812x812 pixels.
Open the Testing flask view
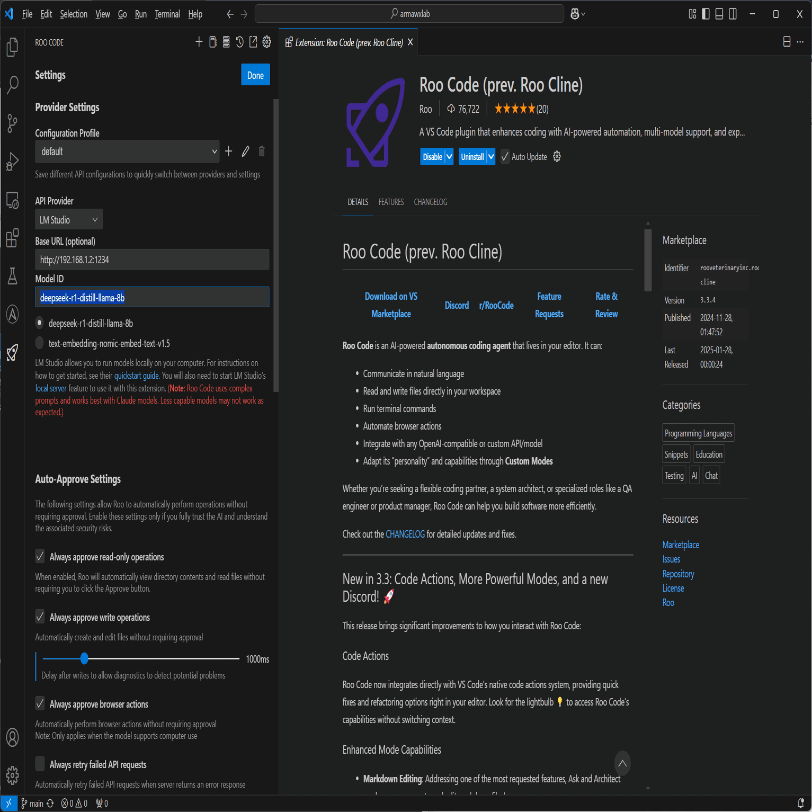point(12,276)
